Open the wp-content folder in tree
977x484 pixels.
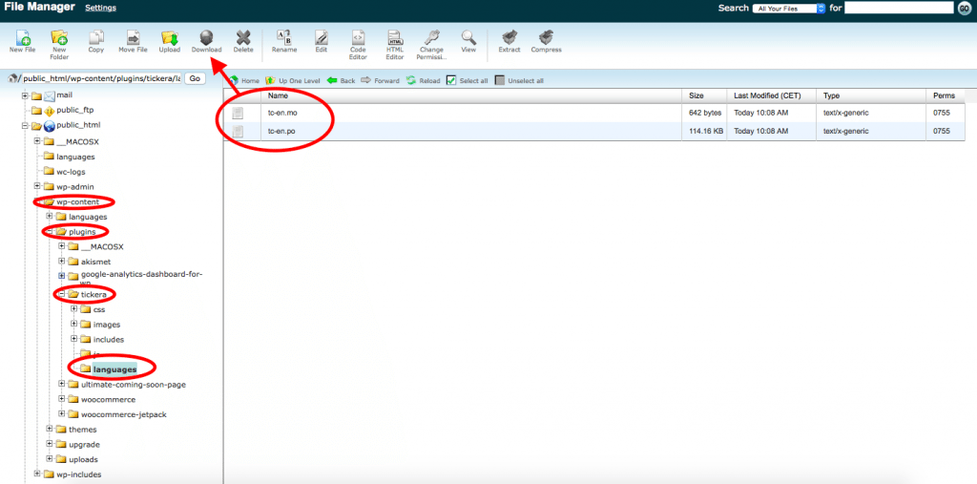[x=77, y=201]
